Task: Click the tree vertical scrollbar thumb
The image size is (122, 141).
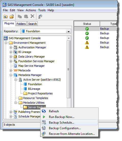Action: (69, 69)
